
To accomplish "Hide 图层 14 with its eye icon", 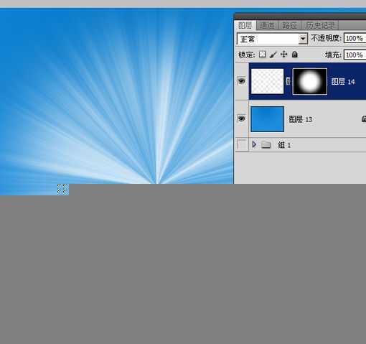I will coord(241,80).
